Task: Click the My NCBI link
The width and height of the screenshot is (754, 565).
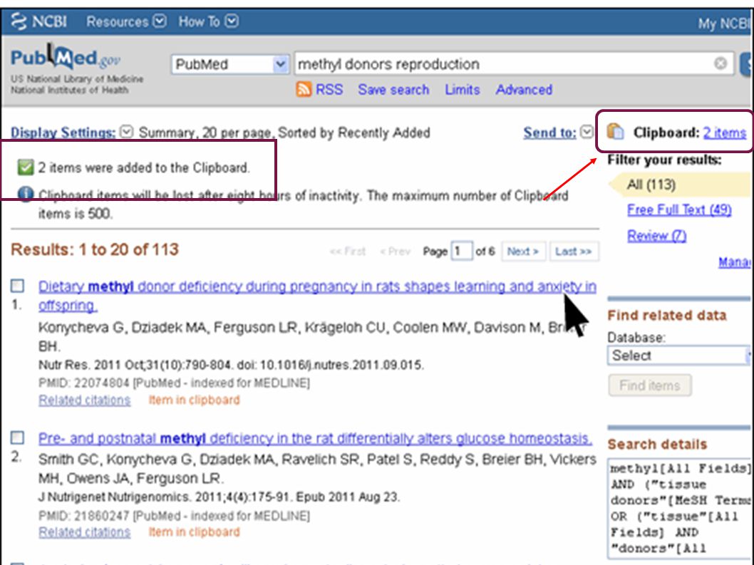Action: click(x=725, y=23)
